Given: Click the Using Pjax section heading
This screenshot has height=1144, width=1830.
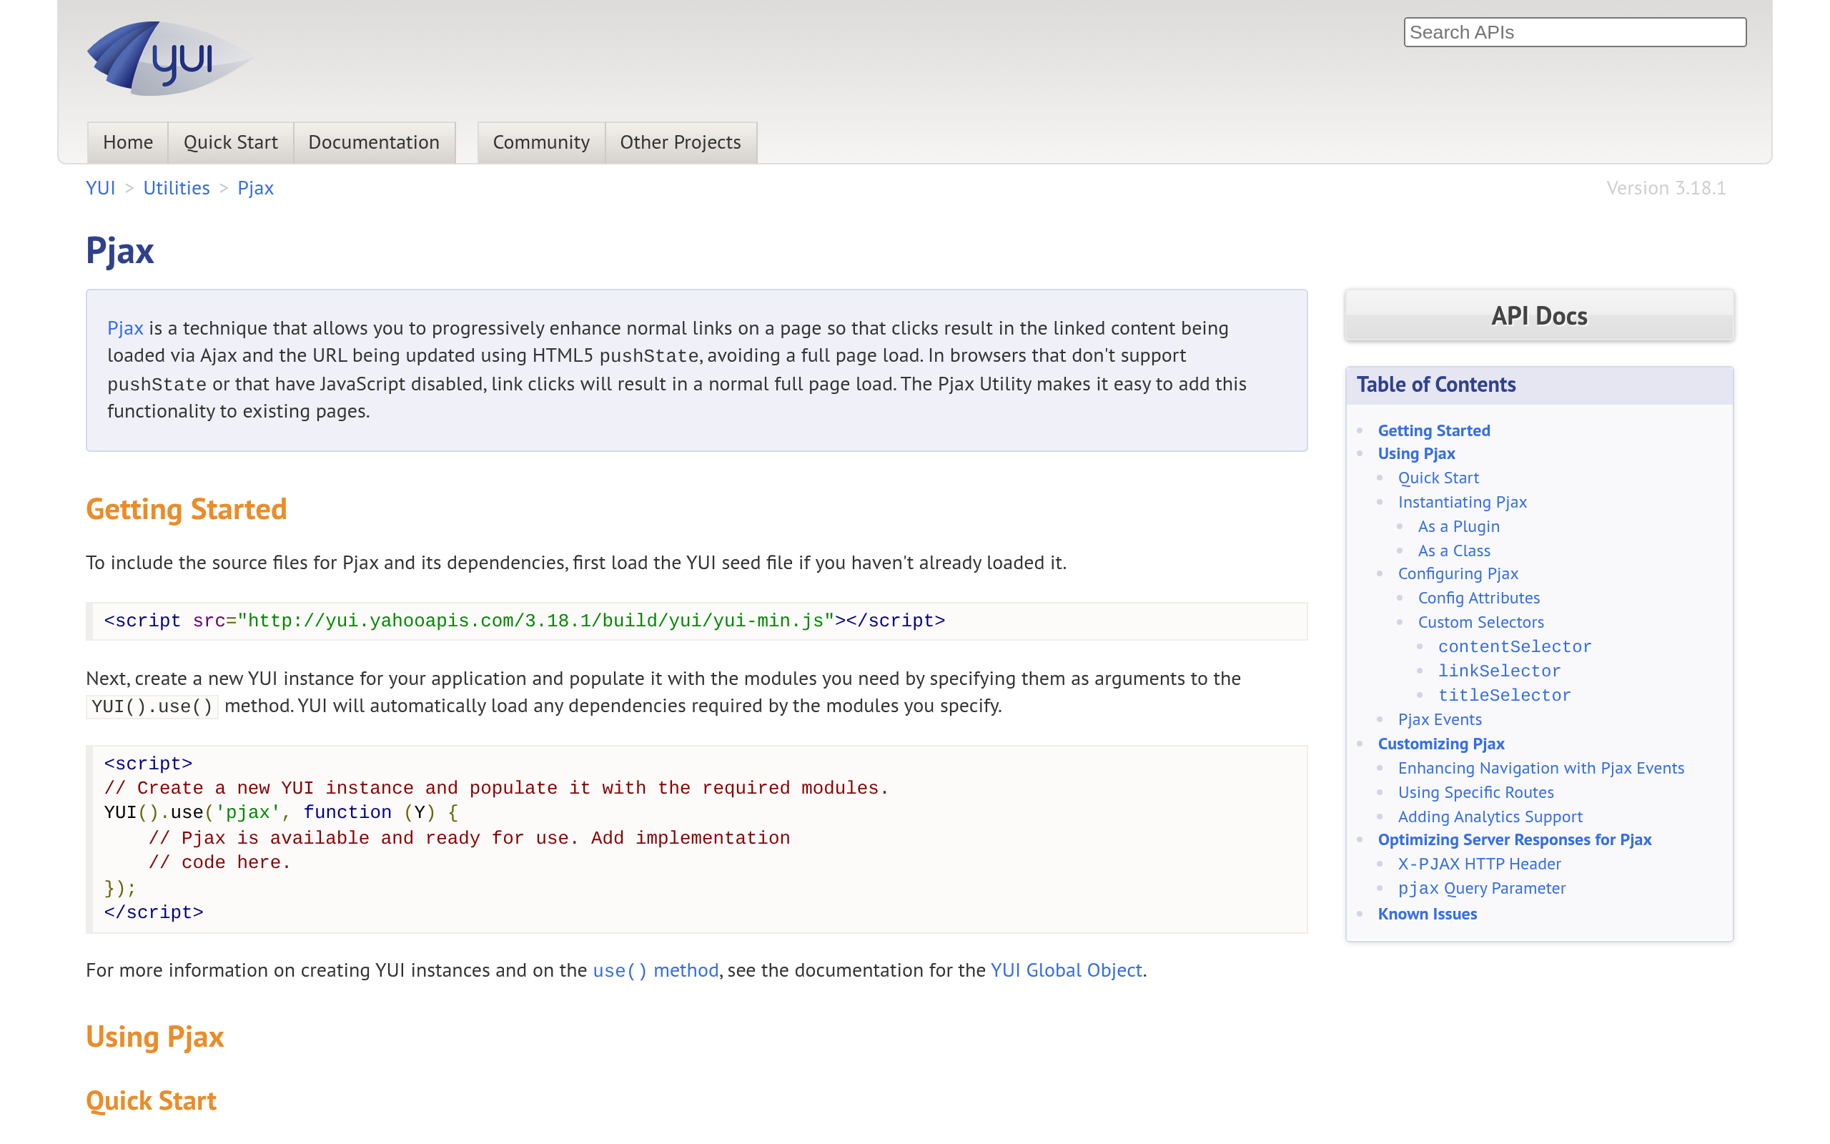Looking at the screenshot, I should 155,1037.
